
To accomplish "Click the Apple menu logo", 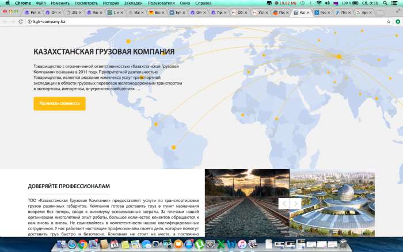I will (7, 3).
